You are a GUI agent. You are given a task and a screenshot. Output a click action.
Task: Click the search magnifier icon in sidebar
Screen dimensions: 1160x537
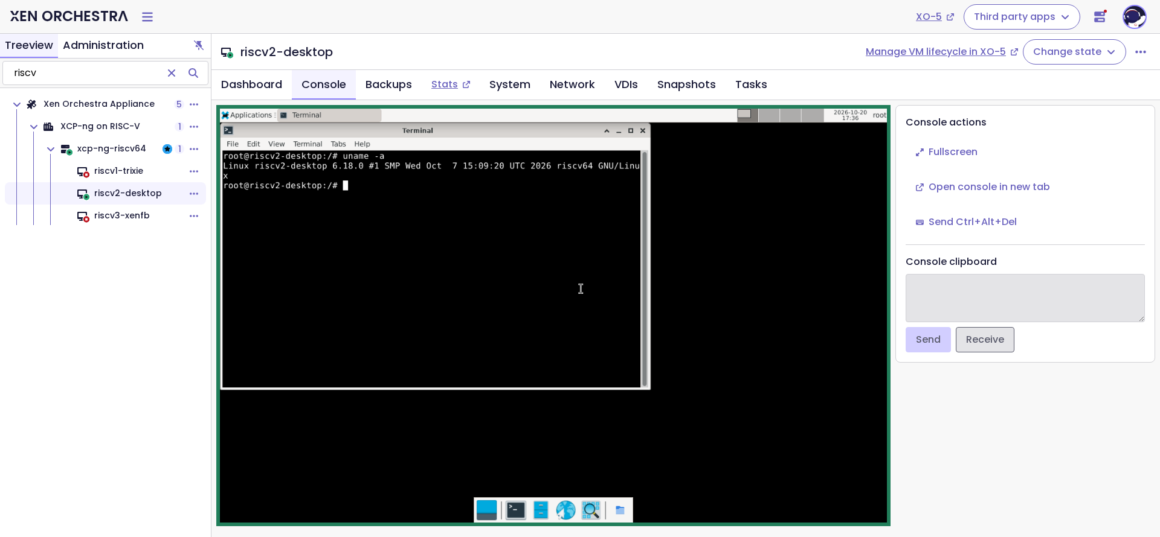193,73
